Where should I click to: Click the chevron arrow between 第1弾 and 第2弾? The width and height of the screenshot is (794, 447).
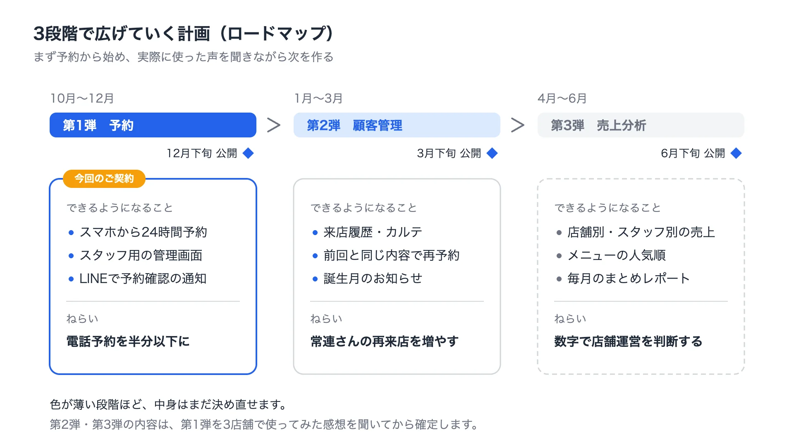pyautogui.click(x=274, y=125)
